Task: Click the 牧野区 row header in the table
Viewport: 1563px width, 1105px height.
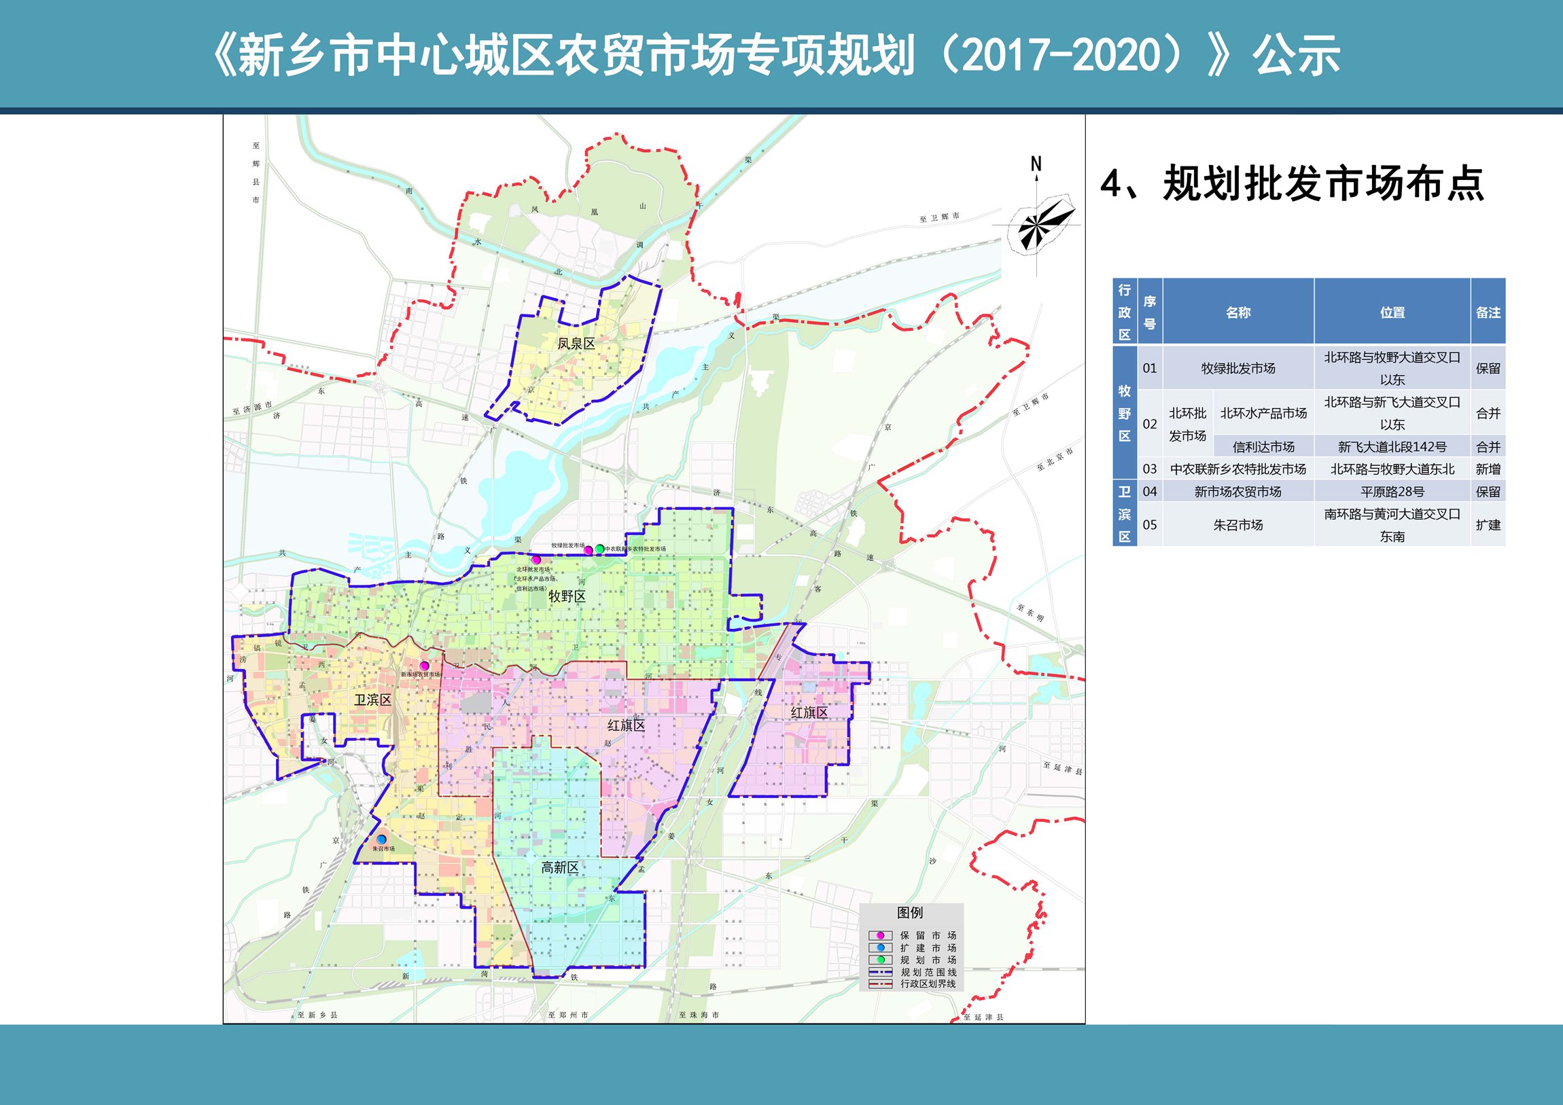Action: (x=1125, y=413)
